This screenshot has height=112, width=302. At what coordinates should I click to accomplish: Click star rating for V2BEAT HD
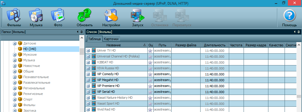click(x=150, y=62)
